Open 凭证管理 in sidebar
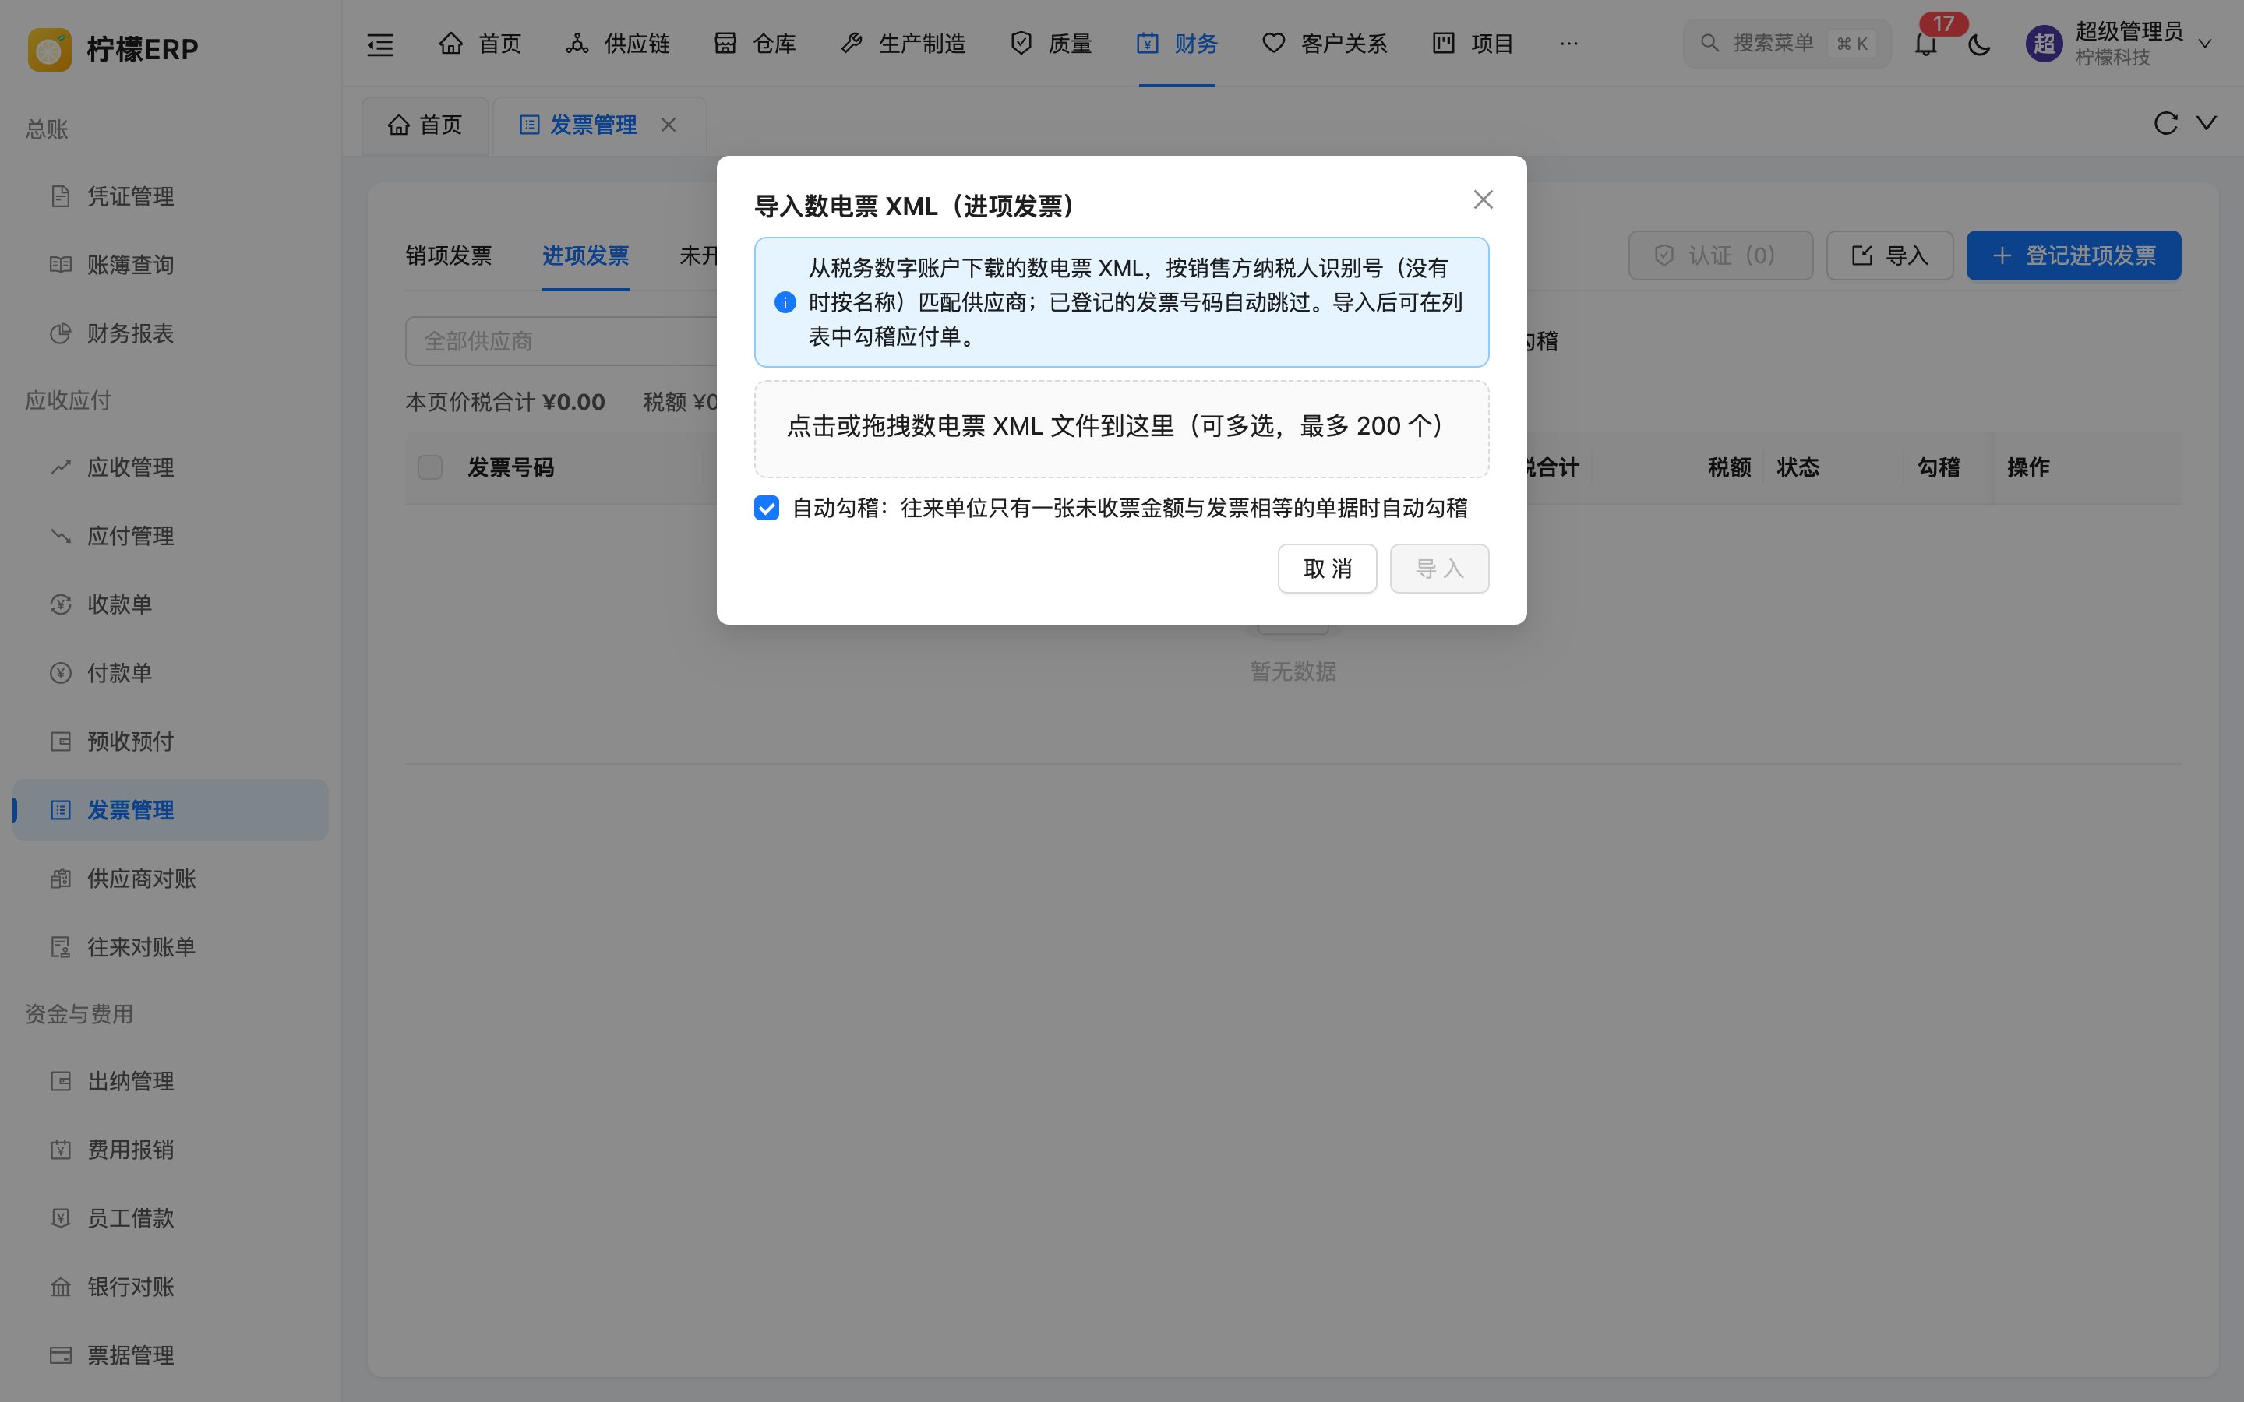The image size is (2244, 1402). [171, 196]
